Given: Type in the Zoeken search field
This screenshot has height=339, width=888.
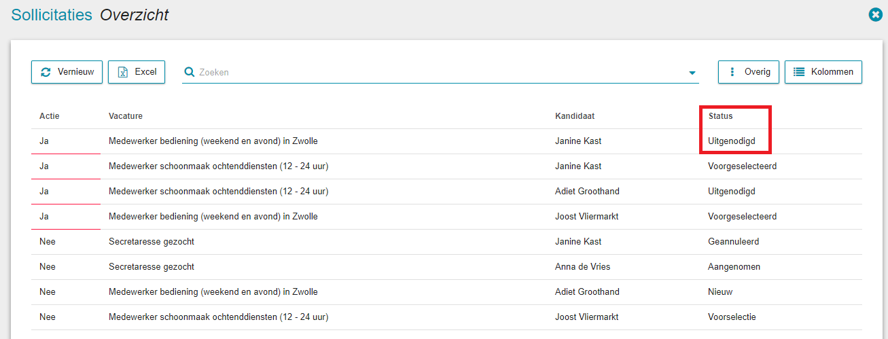Looking at the screenshot, I should [x=435, y=72].
